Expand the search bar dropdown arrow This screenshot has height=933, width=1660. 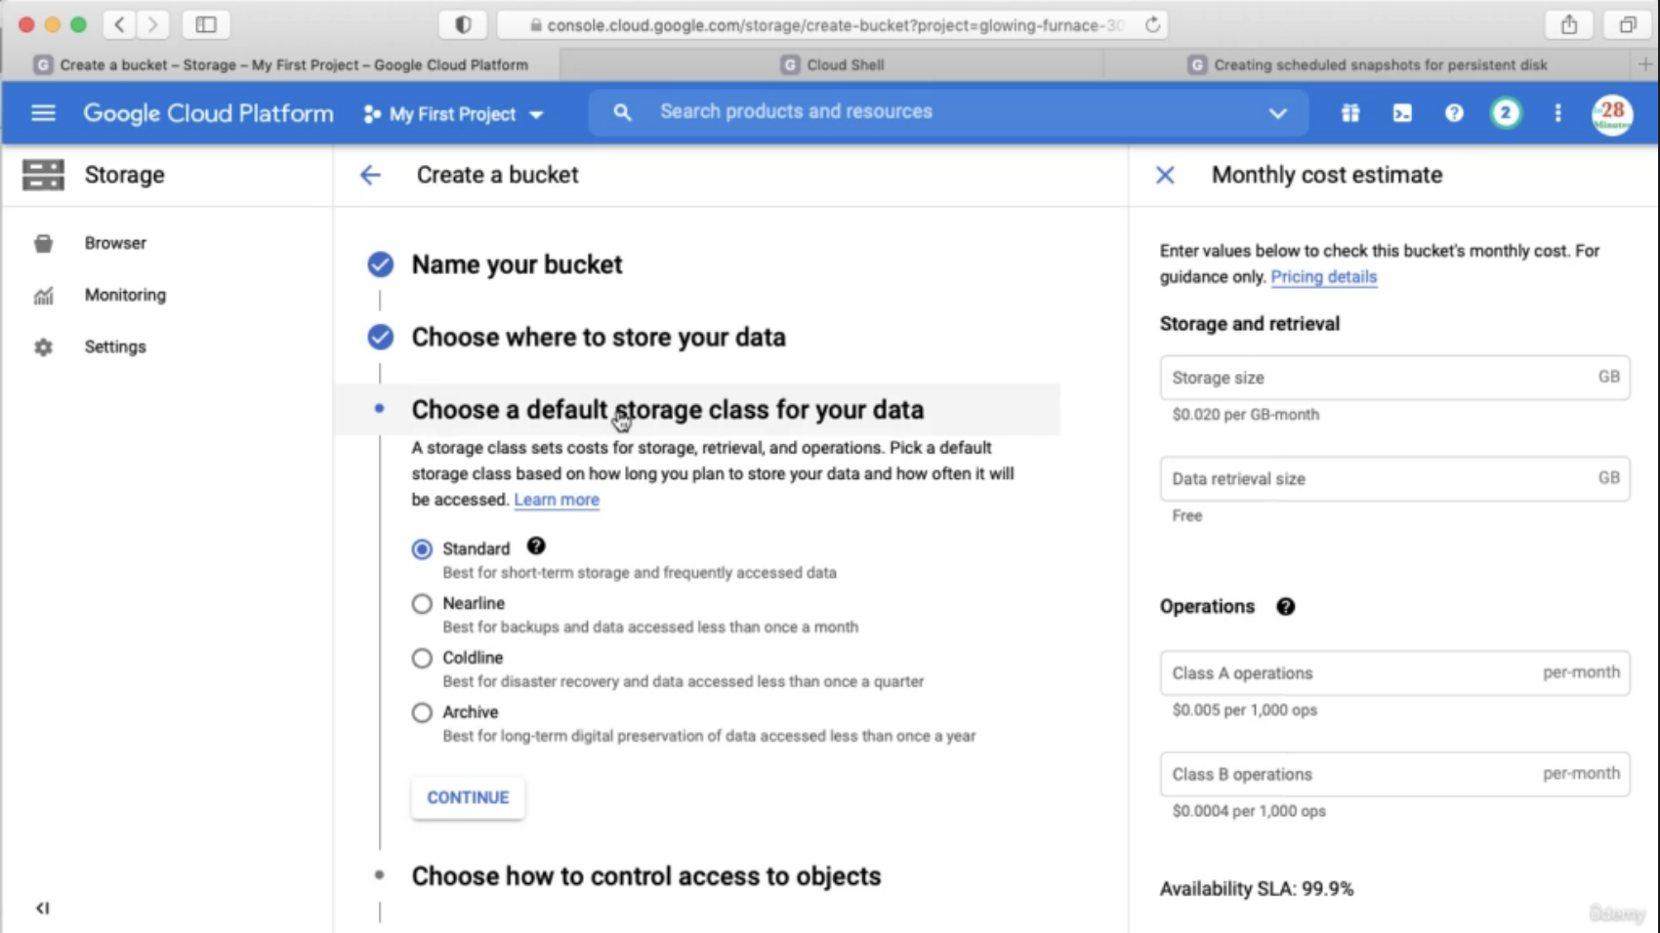pos(1277,113)
